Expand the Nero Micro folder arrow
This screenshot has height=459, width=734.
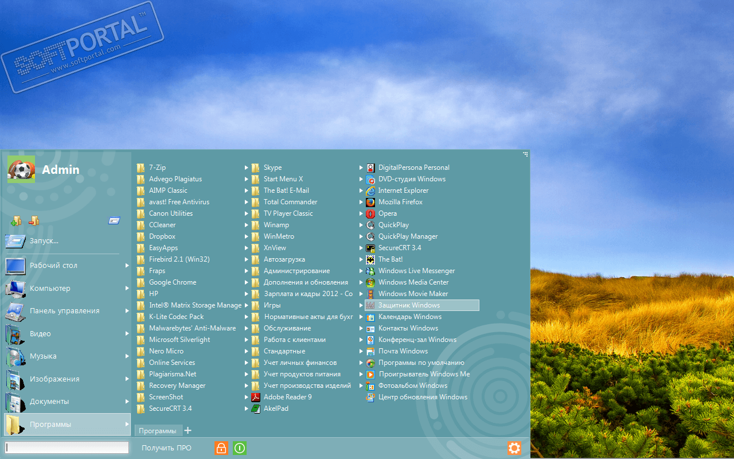(x=247, y=351)
